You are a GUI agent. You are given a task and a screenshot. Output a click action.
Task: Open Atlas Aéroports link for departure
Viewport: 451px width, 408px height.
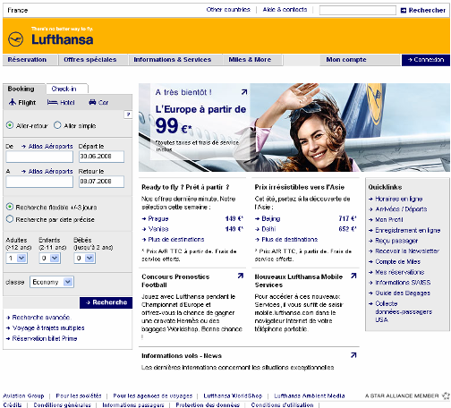tap(47, 147)
